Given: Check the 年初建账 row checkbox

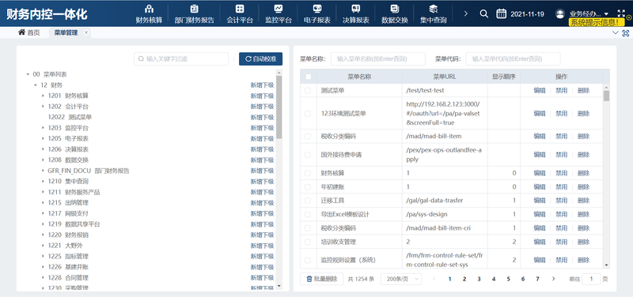Looking at the screenshot, I should click(308, 187).
